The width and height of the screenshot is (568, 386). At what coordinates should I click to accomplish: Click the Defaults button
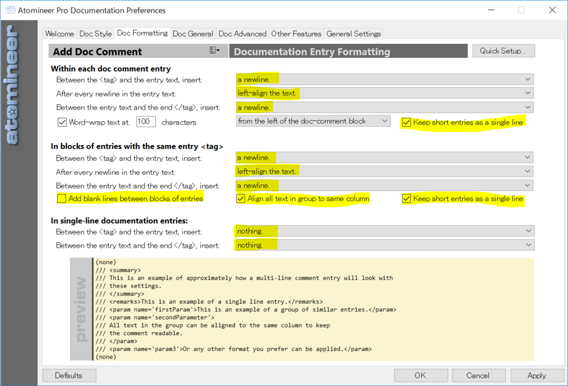[x=69, y=375]
